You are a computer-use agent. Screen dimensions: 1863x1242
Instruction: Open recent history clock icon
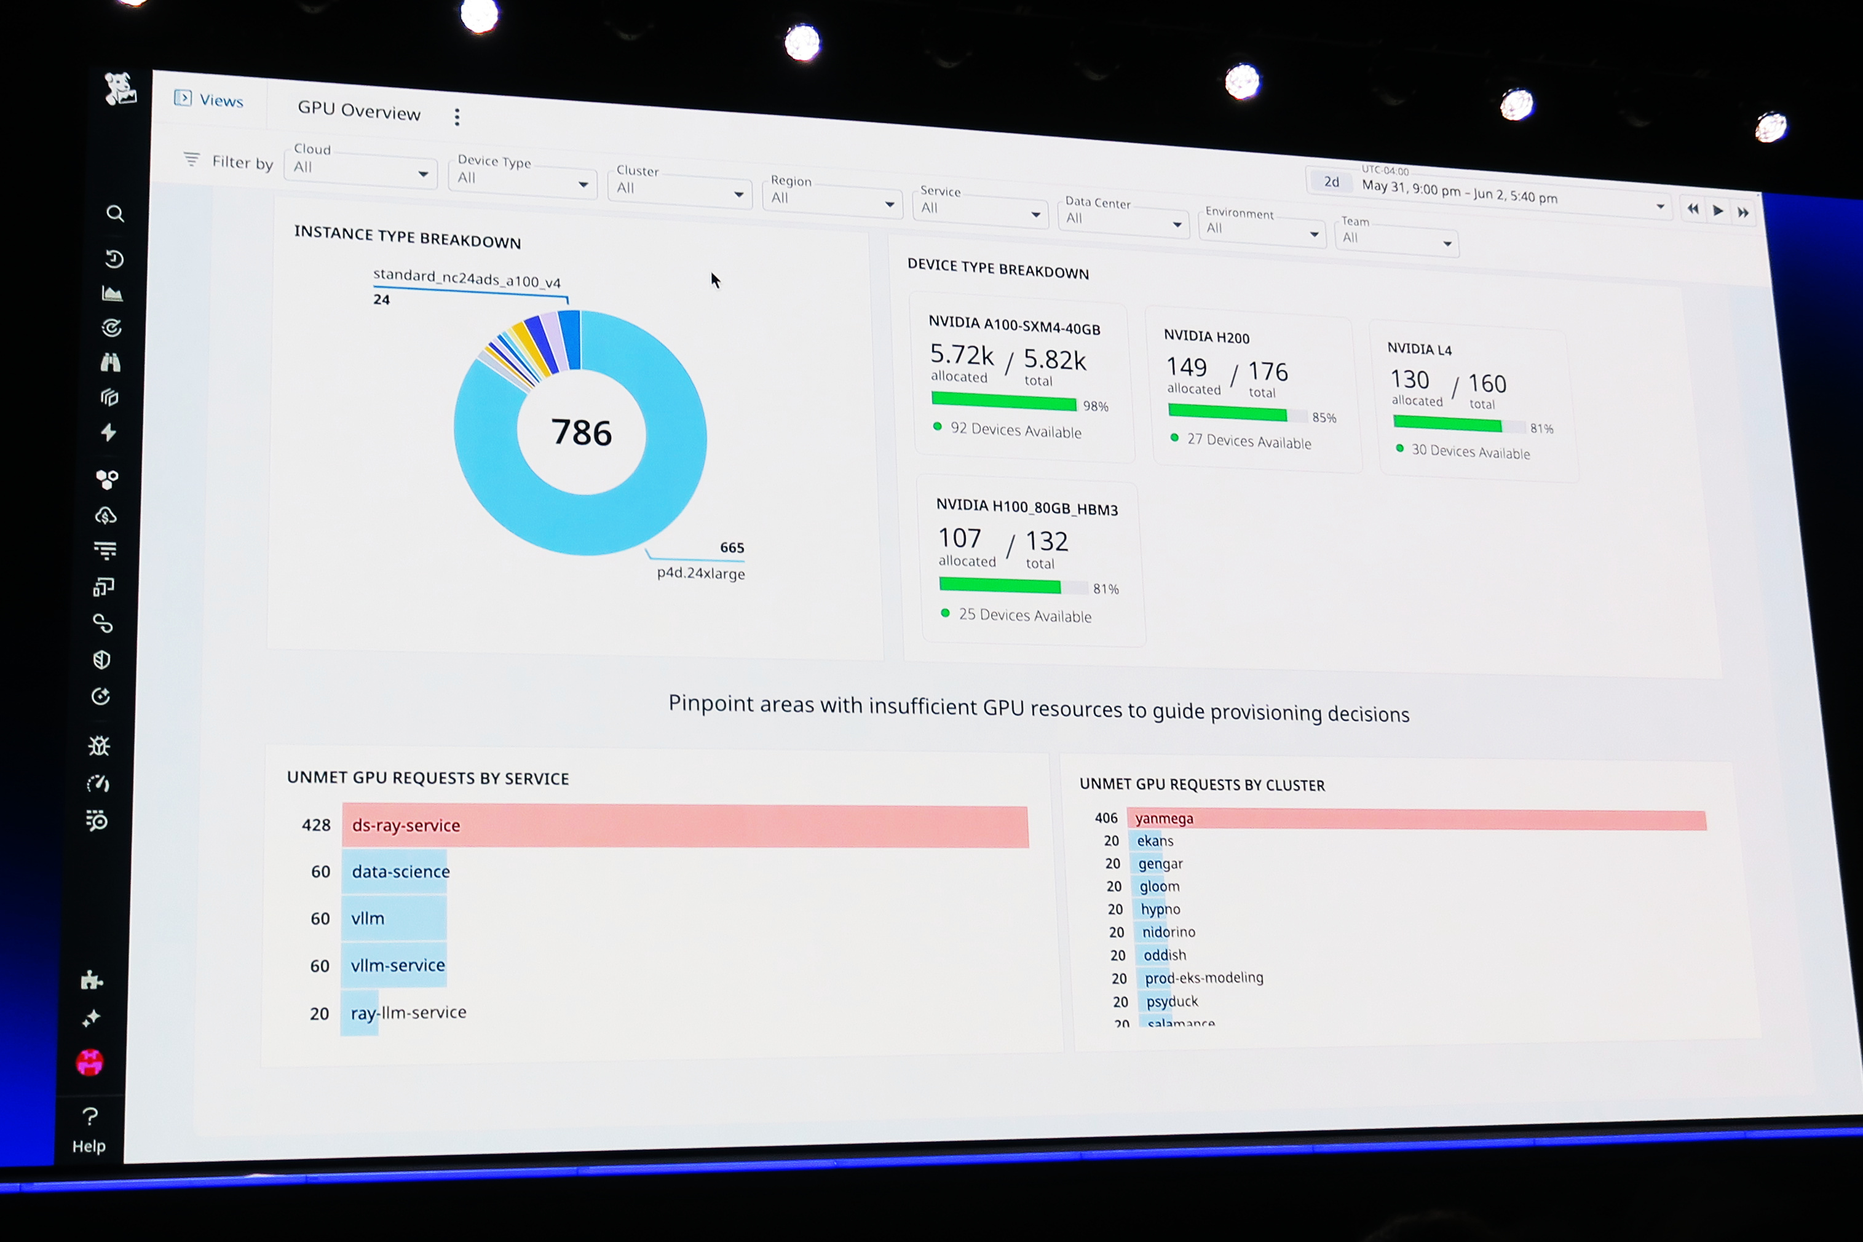tap(114, 258)
